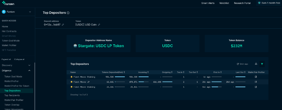The image size is (282, 110).
Task: Select Token God Mode under Diligence
Action: click(x=13, y=77)
